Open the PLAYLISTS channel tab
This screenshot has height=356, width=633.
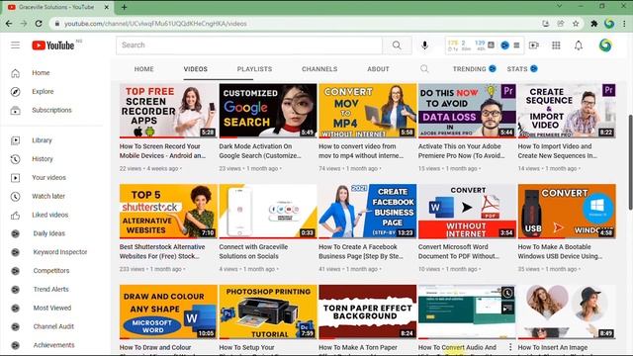tap(254, 69)
